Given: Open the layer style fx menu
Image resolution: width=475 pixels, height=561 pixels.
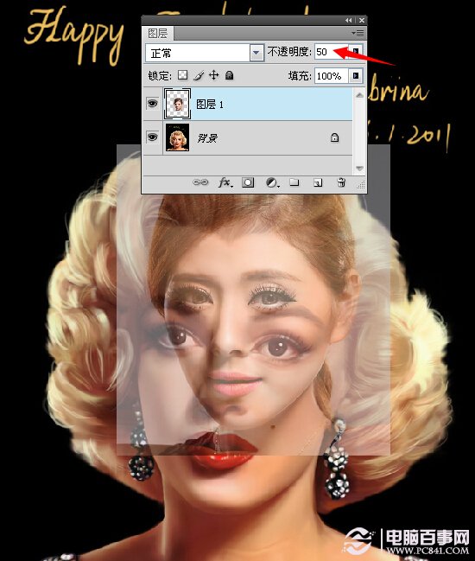Looking at the screenshot, I should [x=225, y=183].
